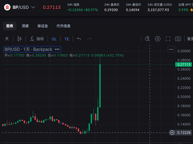Screen dimensions: 193x144
Task: Open the 保证金 margin tab
Action: (x=43, y=26)
